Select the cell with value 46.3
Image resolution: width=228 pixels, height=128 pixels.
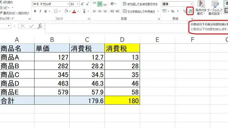point(87,83)
